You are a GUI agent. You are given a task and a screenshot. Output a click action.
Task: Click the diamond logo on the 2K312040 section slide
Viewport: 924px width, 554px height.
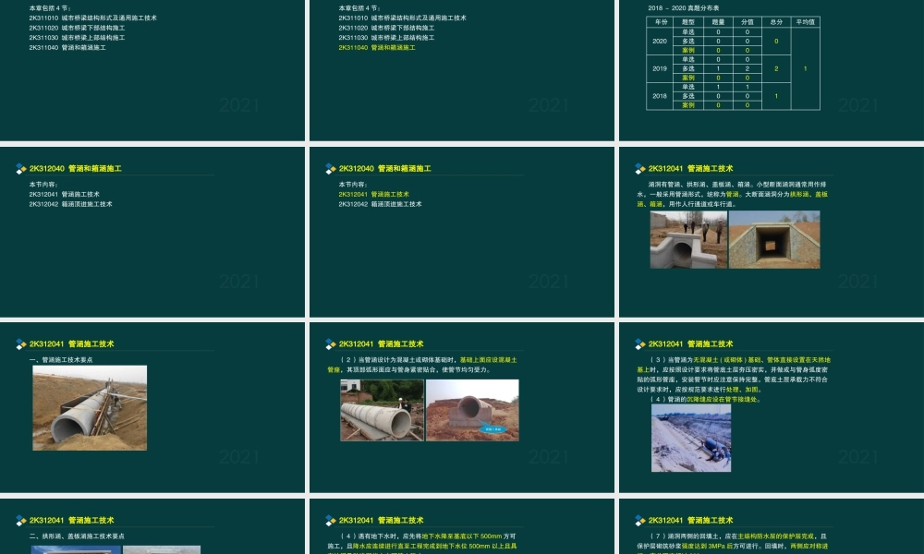pos(21,169)
